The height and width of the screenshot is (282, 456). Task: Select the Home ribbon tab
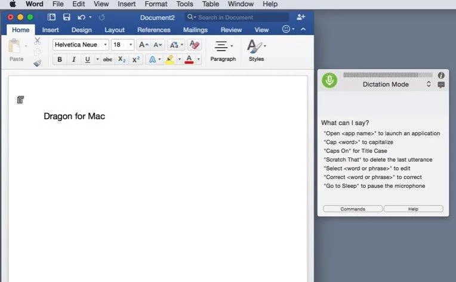[x=21, y=30]
